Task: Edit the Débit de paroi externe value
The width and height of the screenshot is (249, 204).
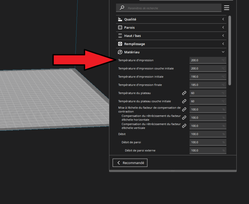Action: [208, 150]
